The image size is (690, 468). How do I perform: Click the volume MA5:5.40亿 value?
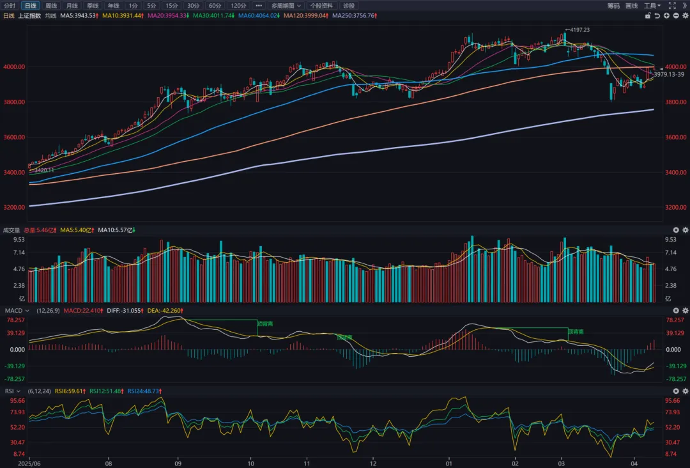tap(77, 230)
